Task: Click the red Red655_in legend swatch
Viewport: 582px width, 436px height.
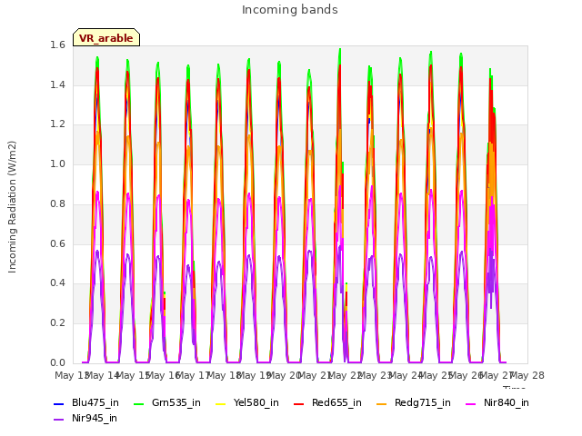Action: click(x=299, y=403)
